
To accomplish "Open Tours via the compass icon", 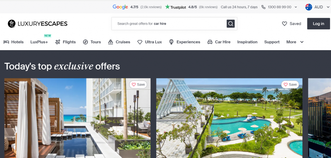I will click(85, 42).
